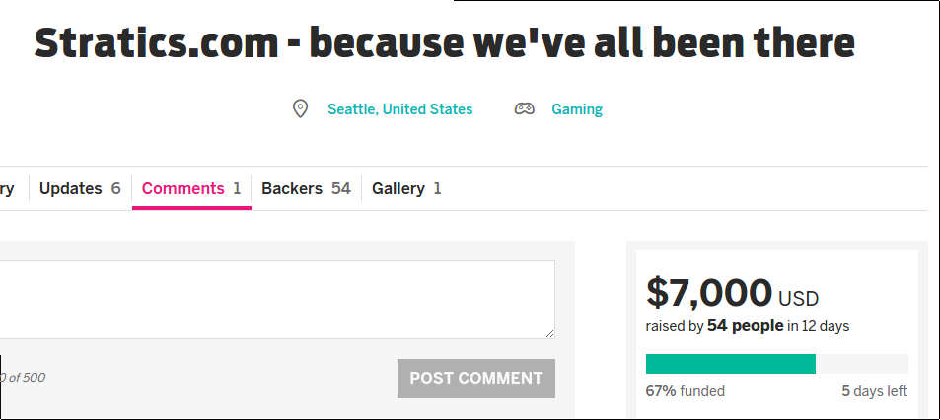Open the Gaming category link

577,109
